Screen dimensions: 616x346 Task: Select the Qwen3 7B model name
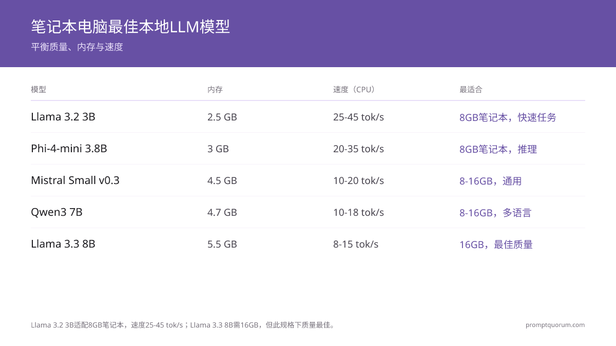pos(56,212)
